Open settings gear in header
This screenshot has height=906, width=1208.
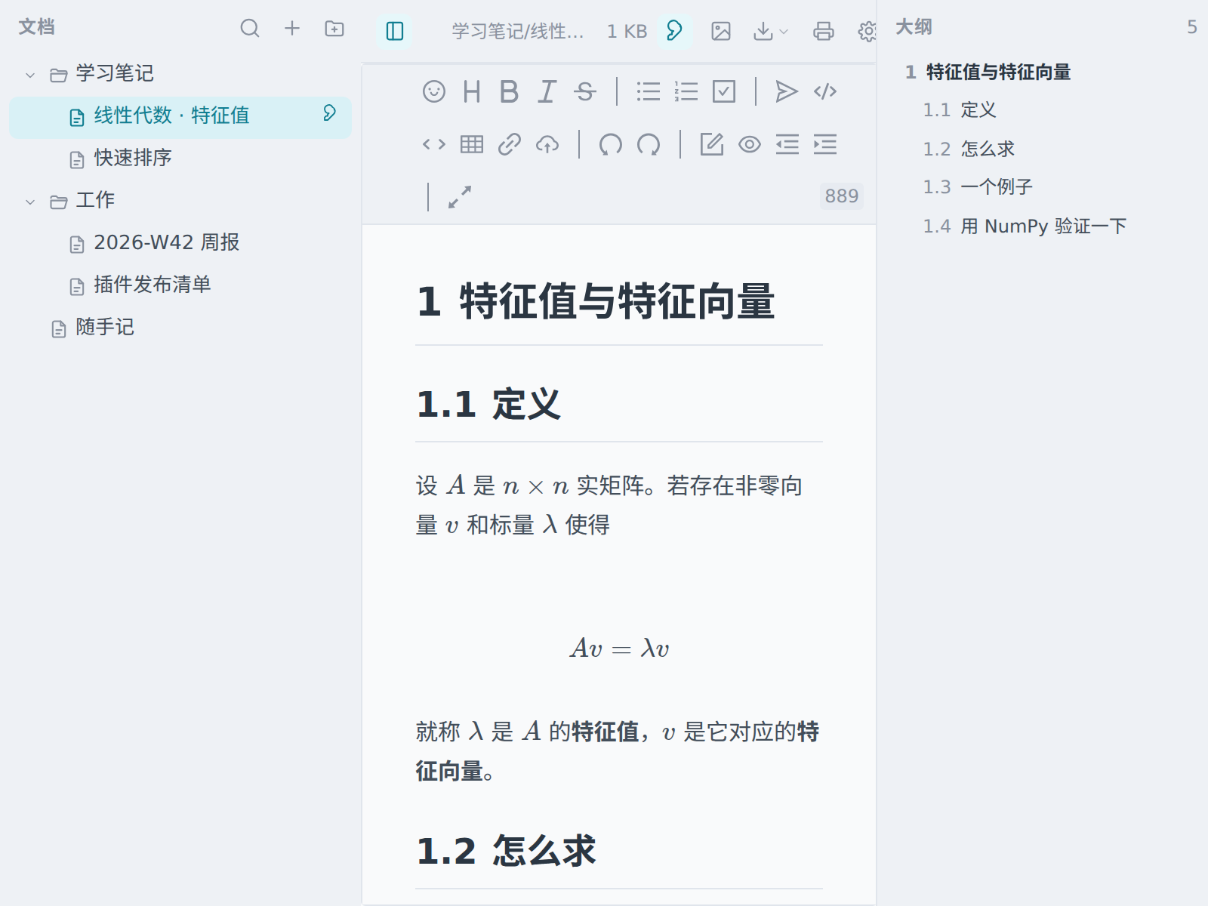pos(867,31)
